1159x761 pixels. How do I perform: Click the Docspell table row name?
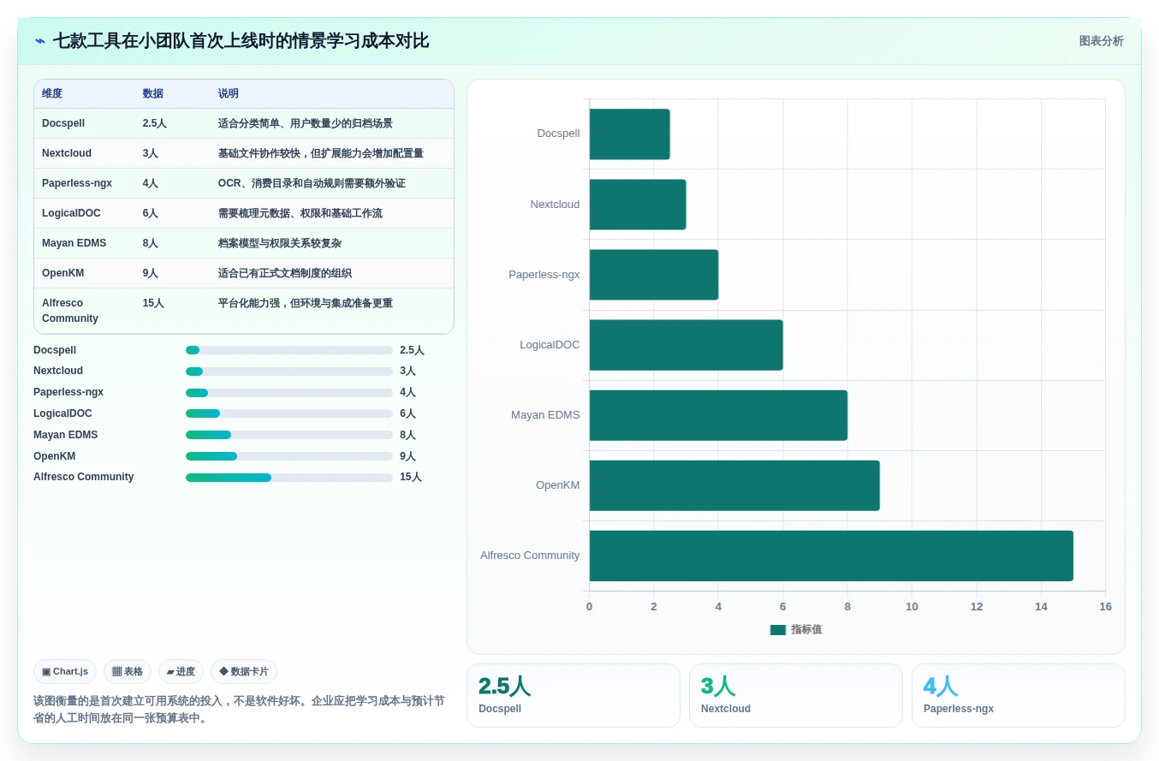click(x=63, y=123)
